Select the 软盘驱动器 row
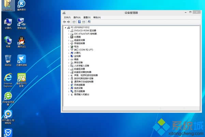Viewport: 205px width, 137px height. [78, 69]
